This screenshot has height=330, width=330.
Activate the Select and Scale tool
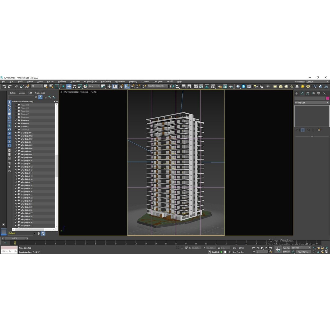[80, 86]
